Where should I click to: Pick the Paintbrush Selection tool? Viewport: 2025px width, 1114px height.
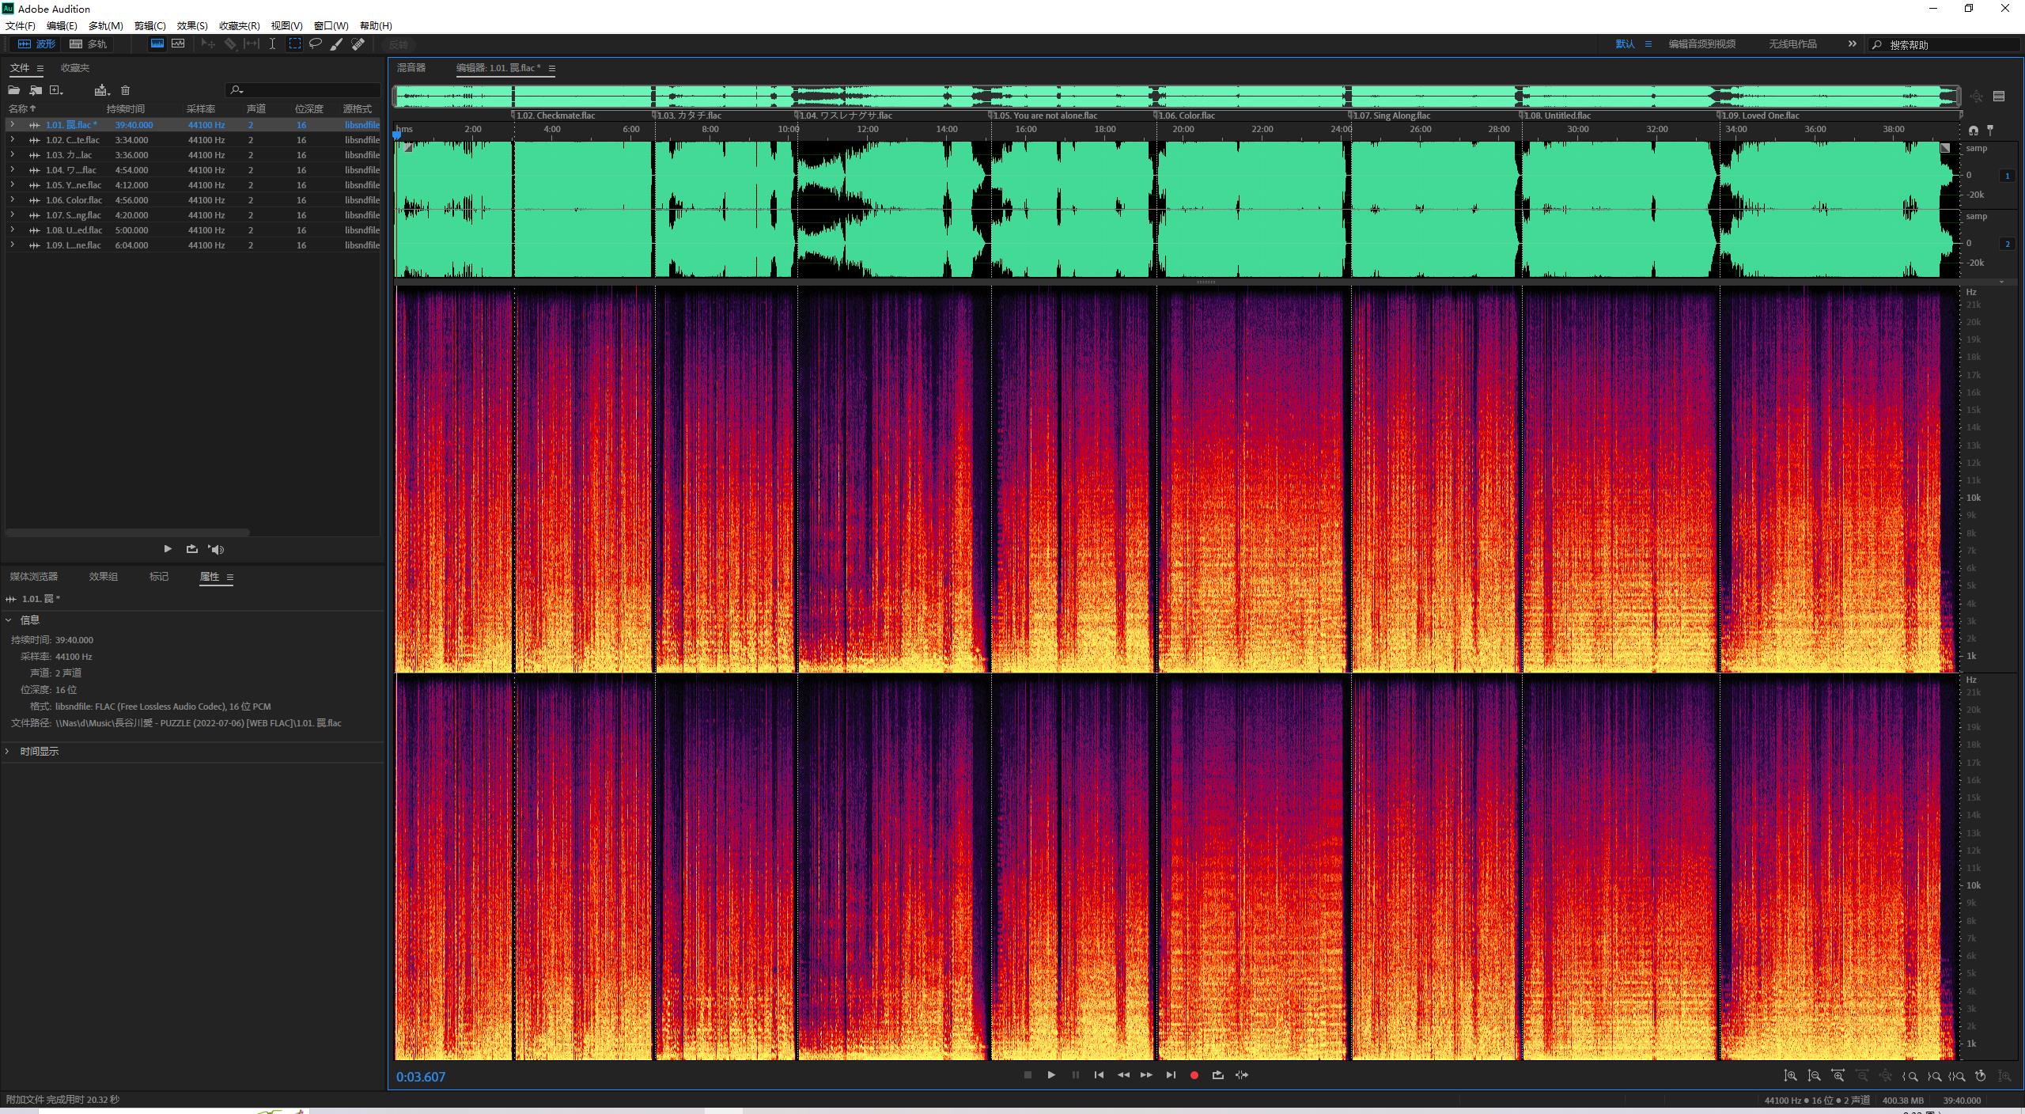(x=337, y=44)
